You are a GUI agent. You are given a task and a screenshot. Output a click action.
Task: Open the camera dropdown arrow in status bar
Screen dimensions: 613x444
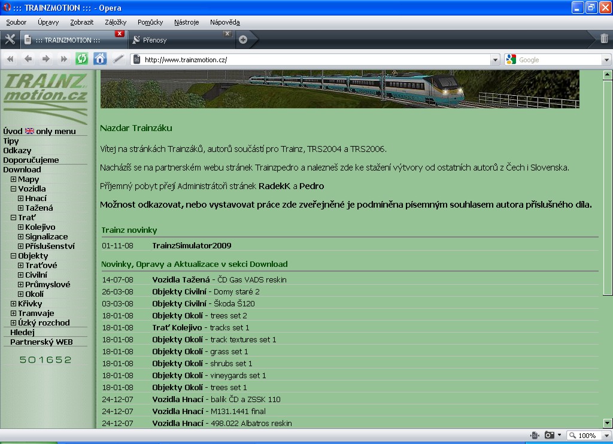[x=559, y=435]
